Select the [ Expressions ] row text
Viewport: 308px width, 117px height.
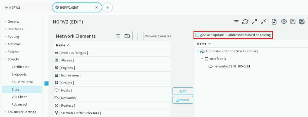pyautogui.click(x=70, y=76)
